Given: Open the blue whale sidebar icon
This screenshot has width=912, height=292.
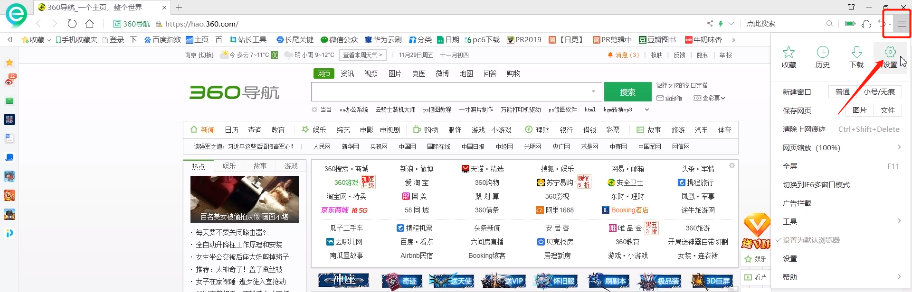Looking at the screenshot, I should (x=9, y=157).
